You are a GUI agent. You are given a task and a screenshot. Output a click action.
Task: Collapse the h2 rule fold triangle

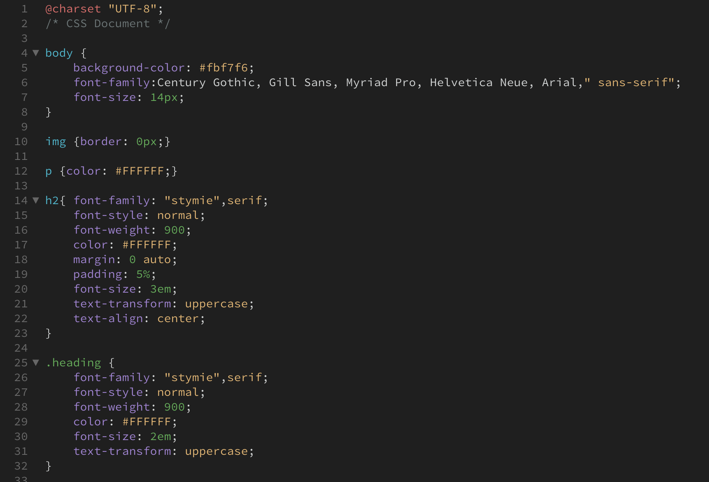click(36, 200)
